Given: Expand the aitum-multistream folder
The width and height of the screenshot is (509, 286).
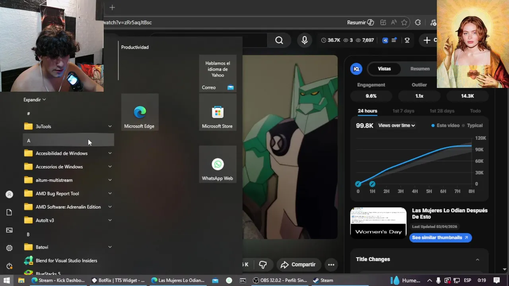Looking at the screenshot, I should [x=68, y=180].
